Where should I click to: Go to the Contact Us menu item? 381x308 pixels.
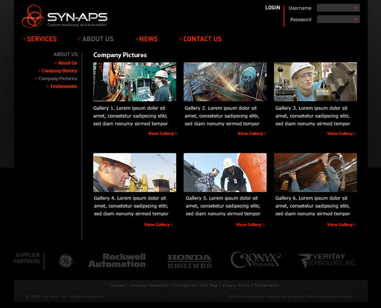click(202, 39)
